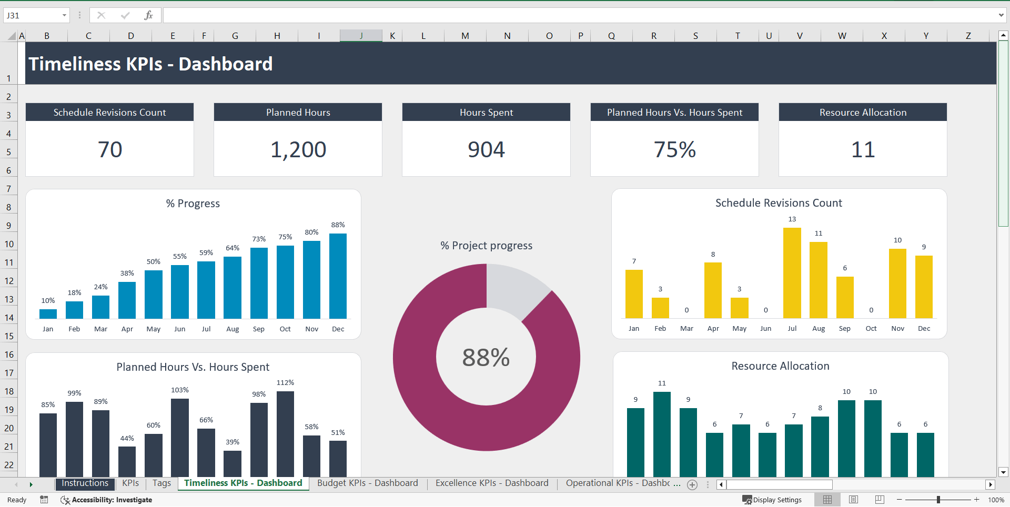Viewport: 1010px width, 507px height.
Task: Open Accessibility: Investigate in status bar
Action: pyautogui.click(x=106, y=500)
